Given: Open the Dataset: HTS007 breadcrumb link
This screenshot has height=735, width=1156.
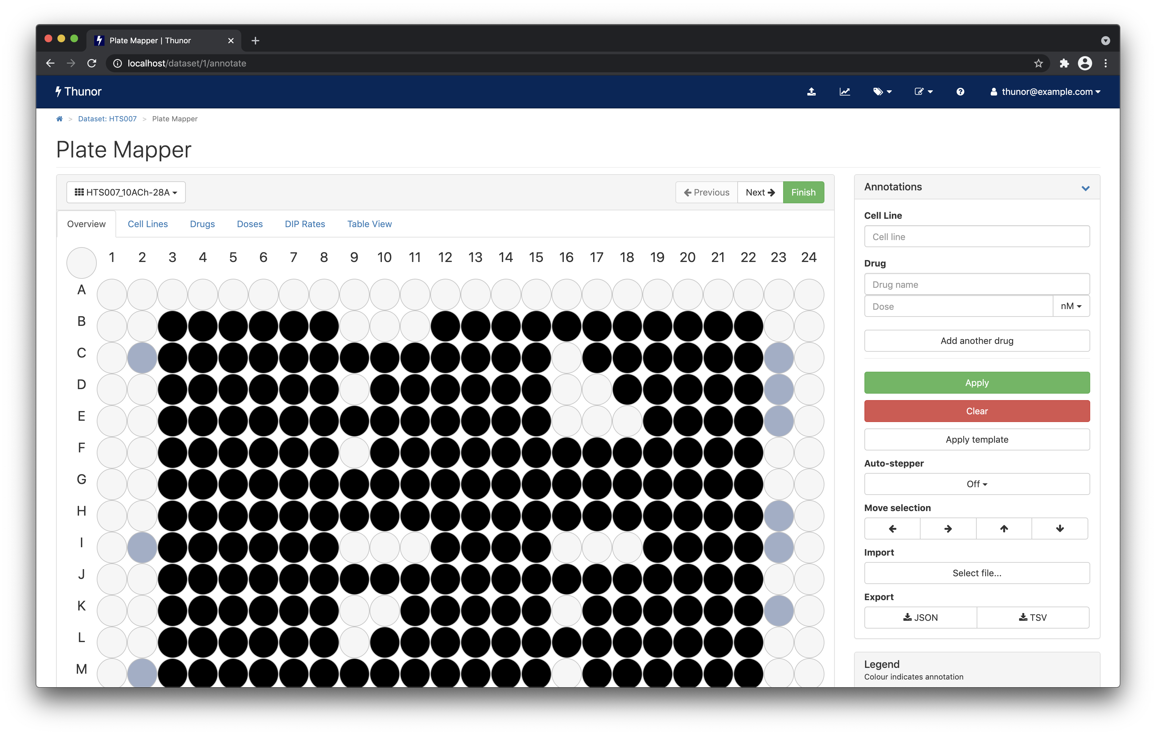Looking at the screenshot, I should point(107,119).
